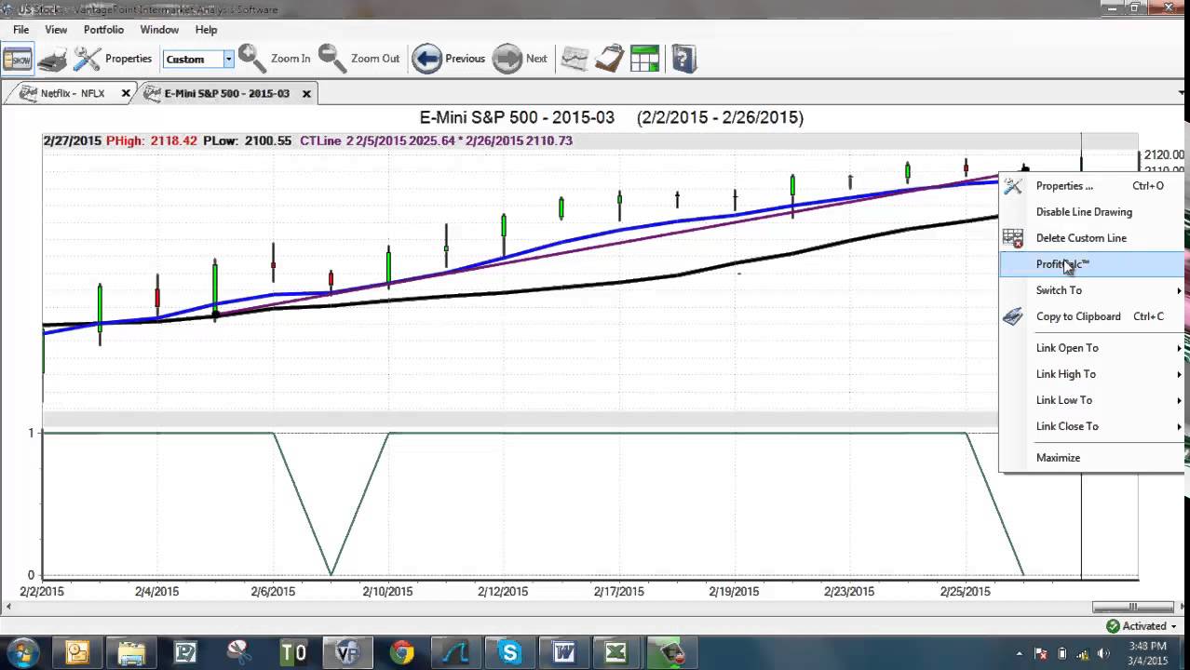
Task: Select Disable Line Drawing in context menu
Action: [1091, 212]
